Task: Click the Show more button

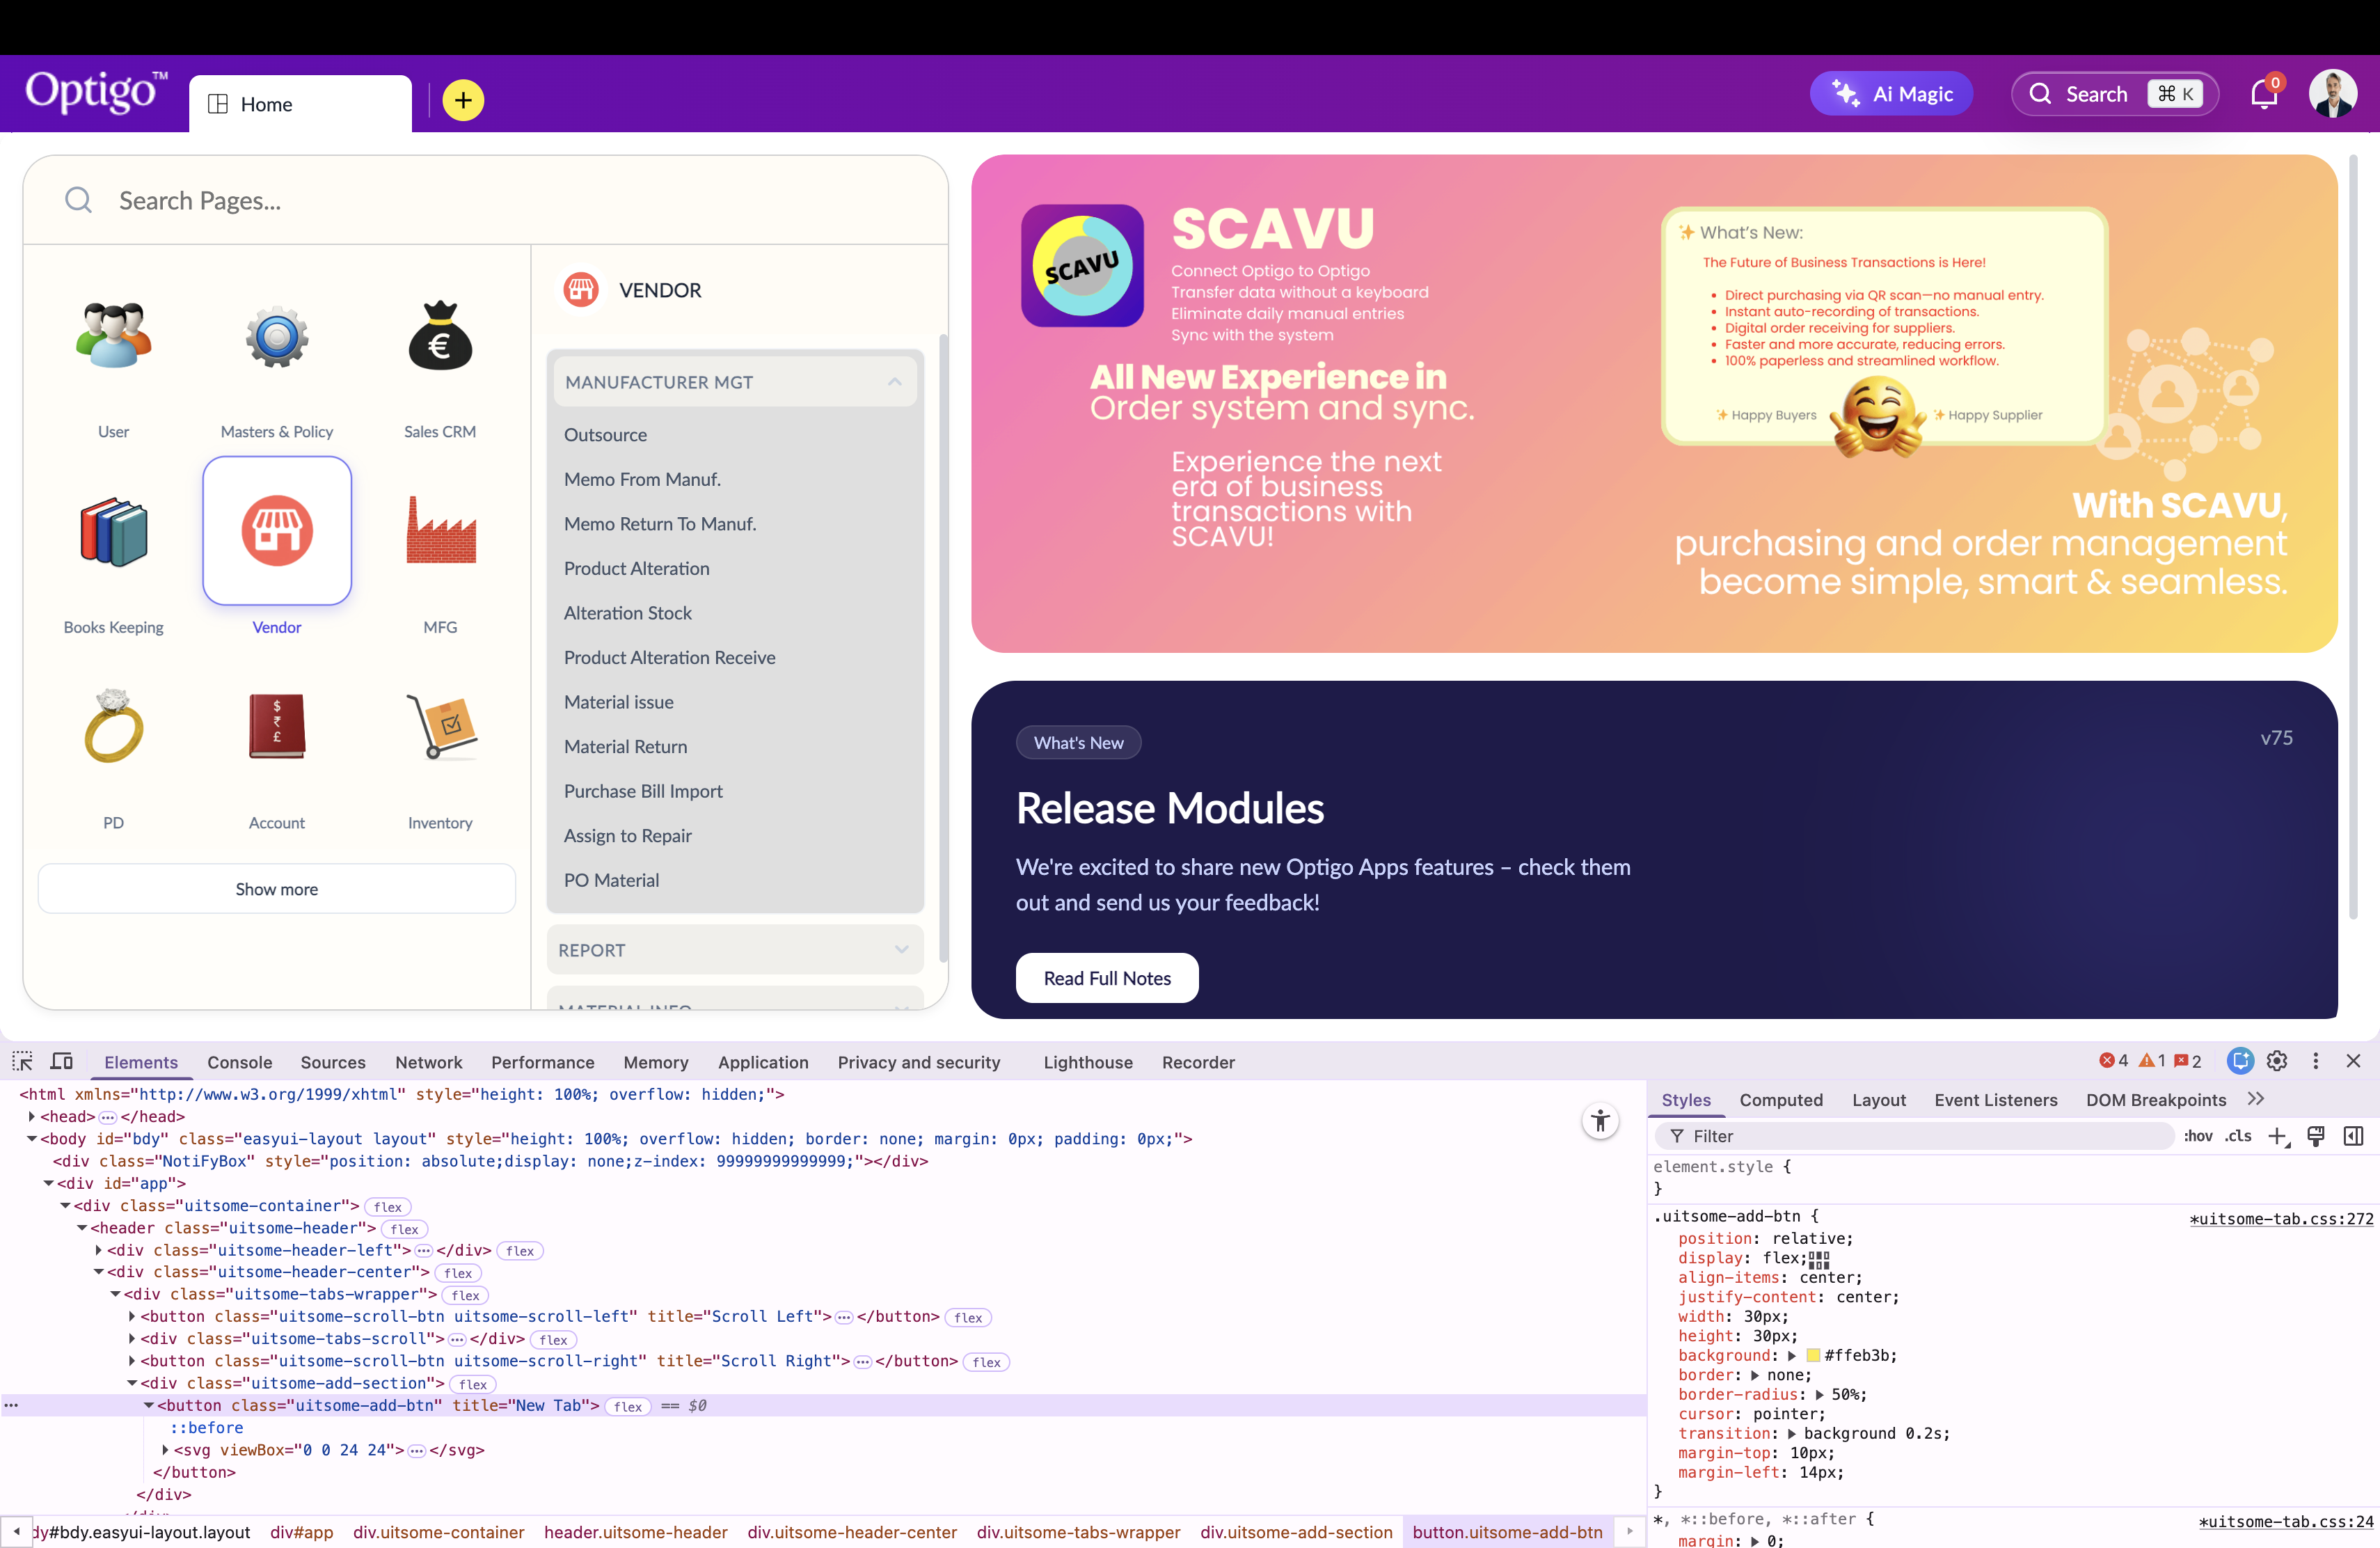Action: (276, 889)
